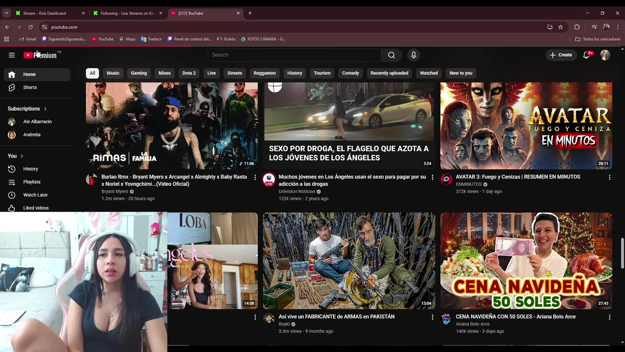Open notifications bell
625x352 pixels.
coord(587,55)
